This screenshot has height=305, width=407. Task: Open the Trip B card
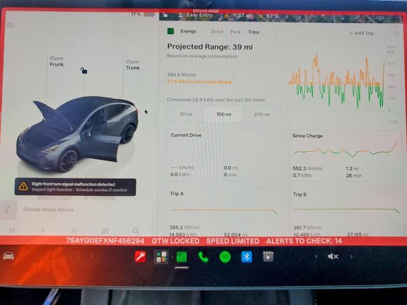coord(347,213)
